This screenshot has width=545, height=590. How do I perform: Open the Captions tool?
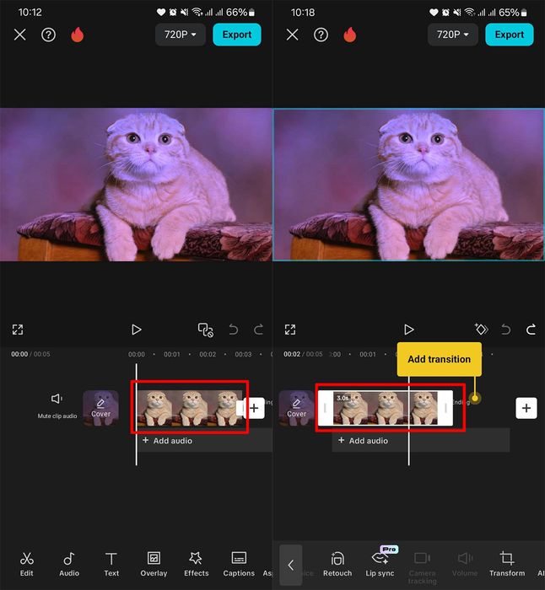(x=239, y=564)
